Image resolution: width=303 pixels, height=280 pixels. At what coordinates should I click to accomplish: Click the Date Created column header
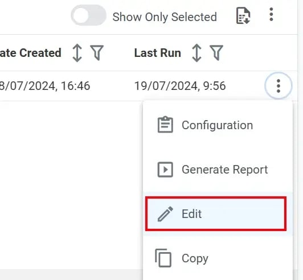31,53
